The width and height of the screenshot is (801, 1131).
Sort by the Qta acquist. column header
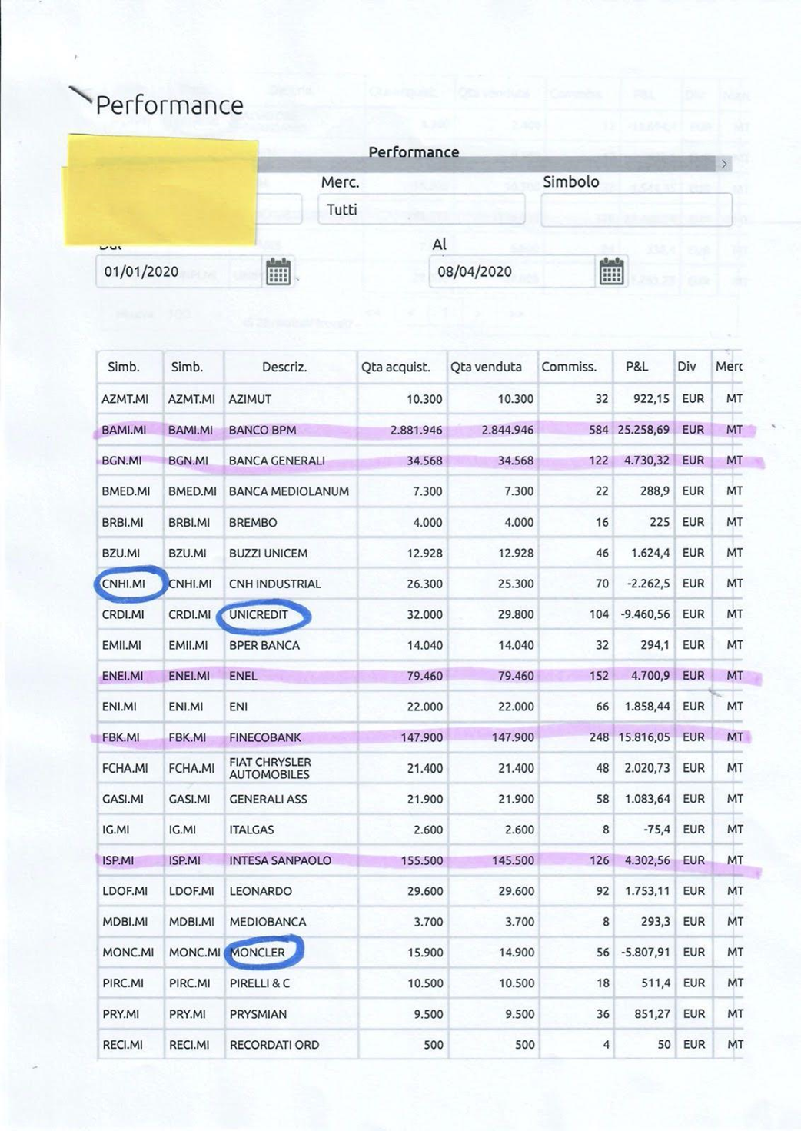(395, 367)
